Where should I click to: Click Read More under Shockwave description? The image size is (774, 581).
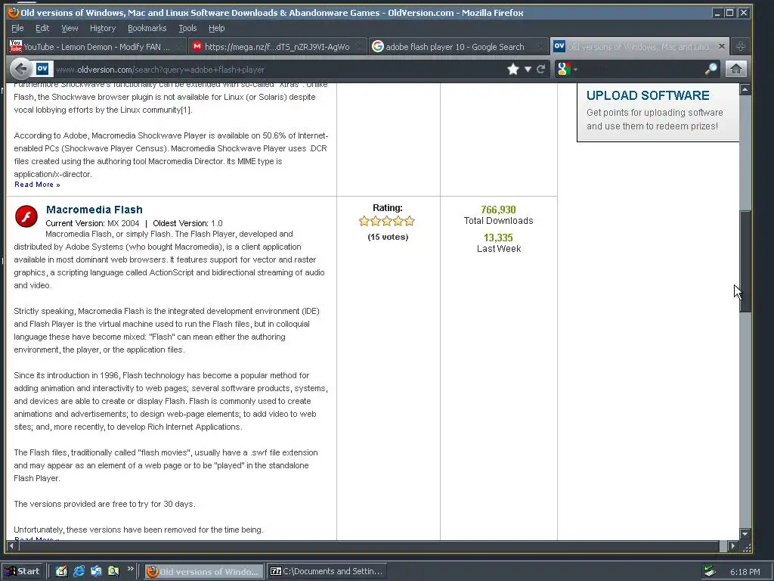tap(38, 185)
